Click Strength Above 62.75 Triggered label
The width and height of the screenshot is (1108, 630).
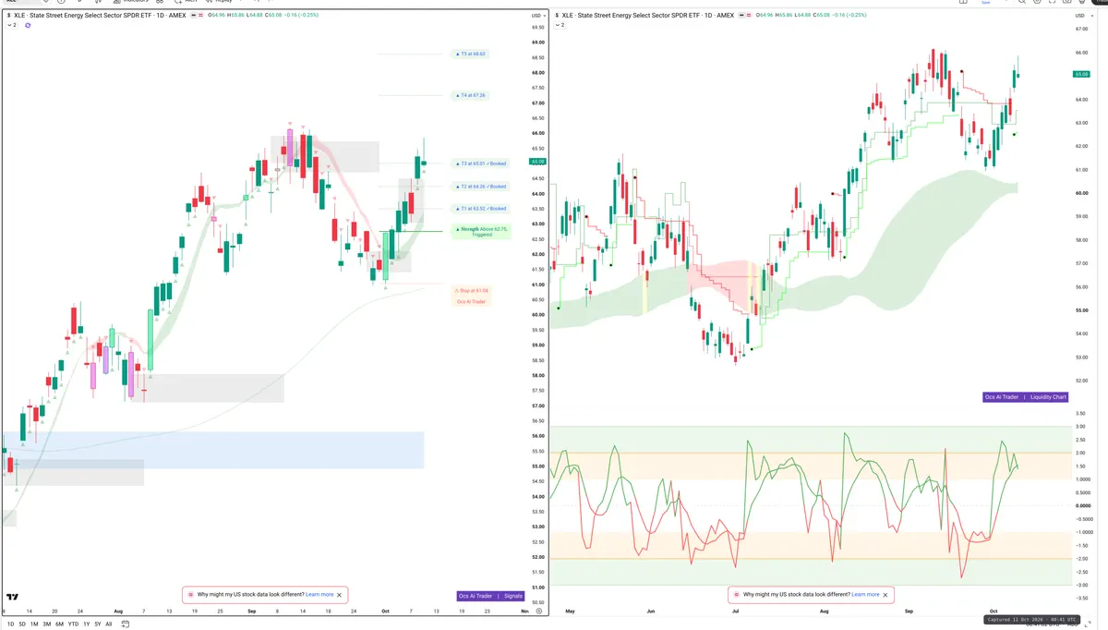click(x=482, y=231)
